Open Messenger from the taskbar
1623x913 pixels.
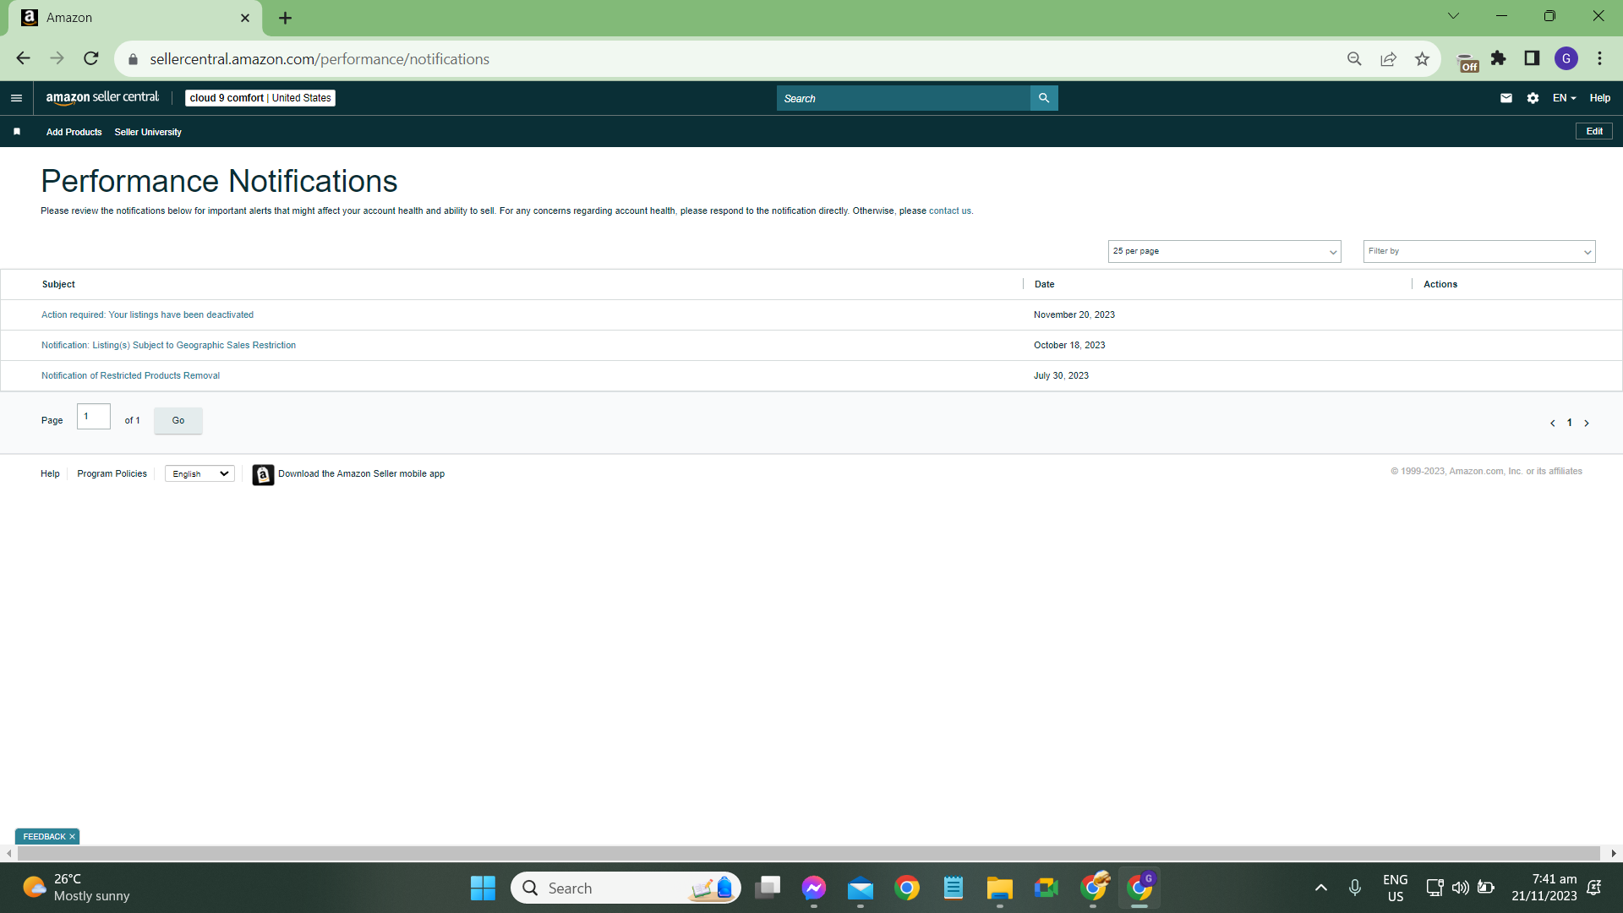(x=814, y=888)
